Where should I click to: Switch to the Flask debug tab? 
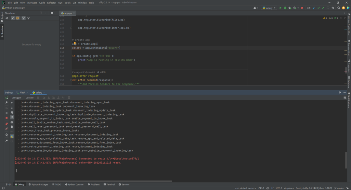click(x=22, y=93)
